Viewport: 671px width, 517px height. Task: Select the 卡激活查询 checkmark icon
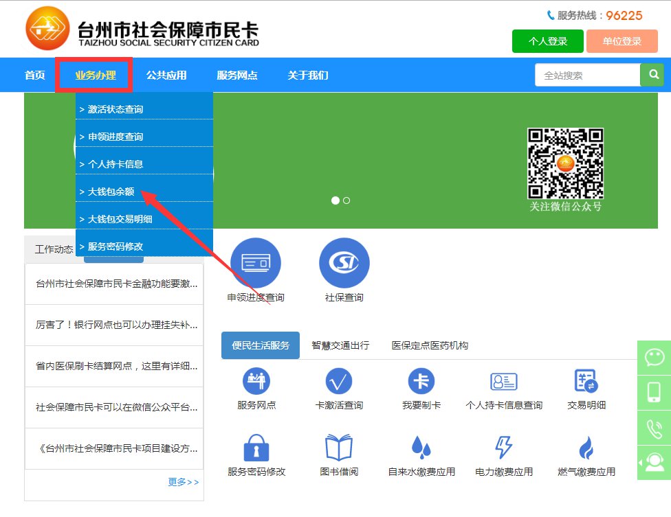pos(338,381)
